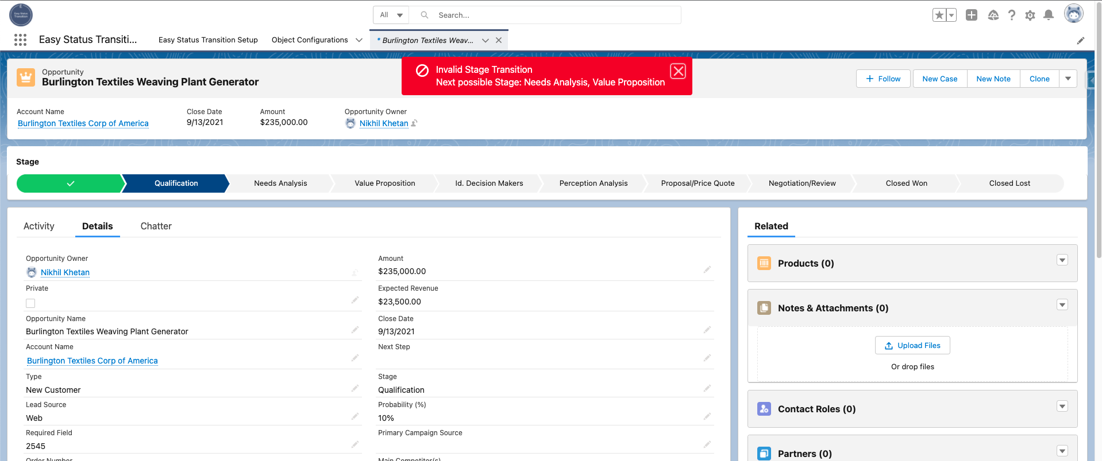Click the change owner icon beside Nikhil Khetan

[x=414, y=123]
